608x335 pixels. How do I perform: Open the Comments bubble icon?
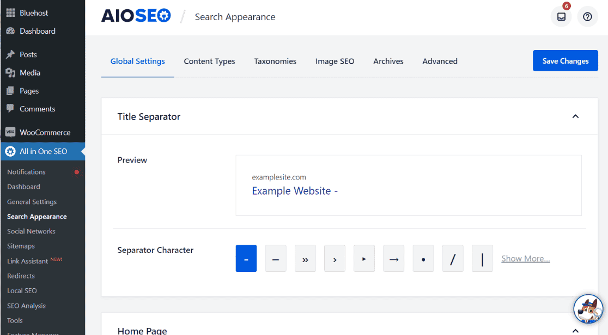pyautogui.click(x=10, y=109)
